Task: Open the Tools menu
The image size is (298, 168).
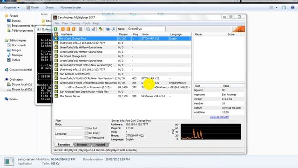Action: click(86, 23)
